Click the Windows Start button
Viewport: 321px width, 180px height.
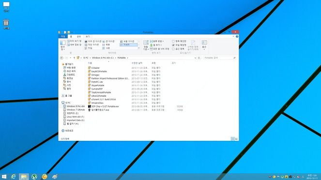click(4, 176)
